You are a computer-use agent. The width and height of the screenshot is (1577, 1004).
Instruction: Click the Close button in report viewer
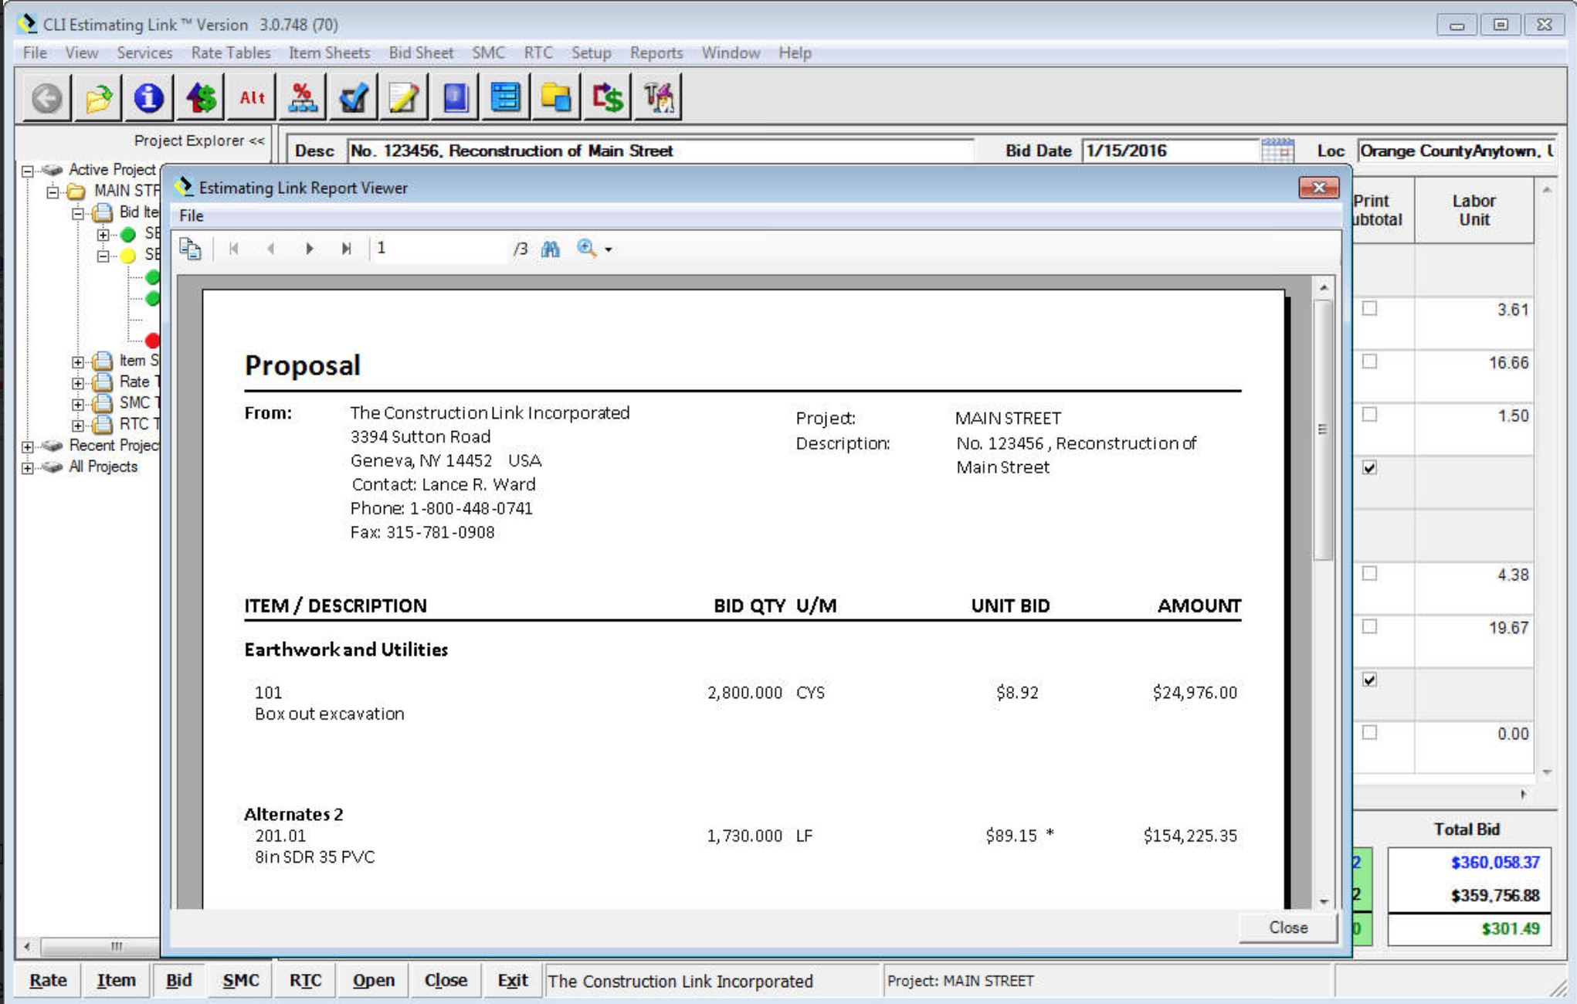click(x=1287, y=928)
